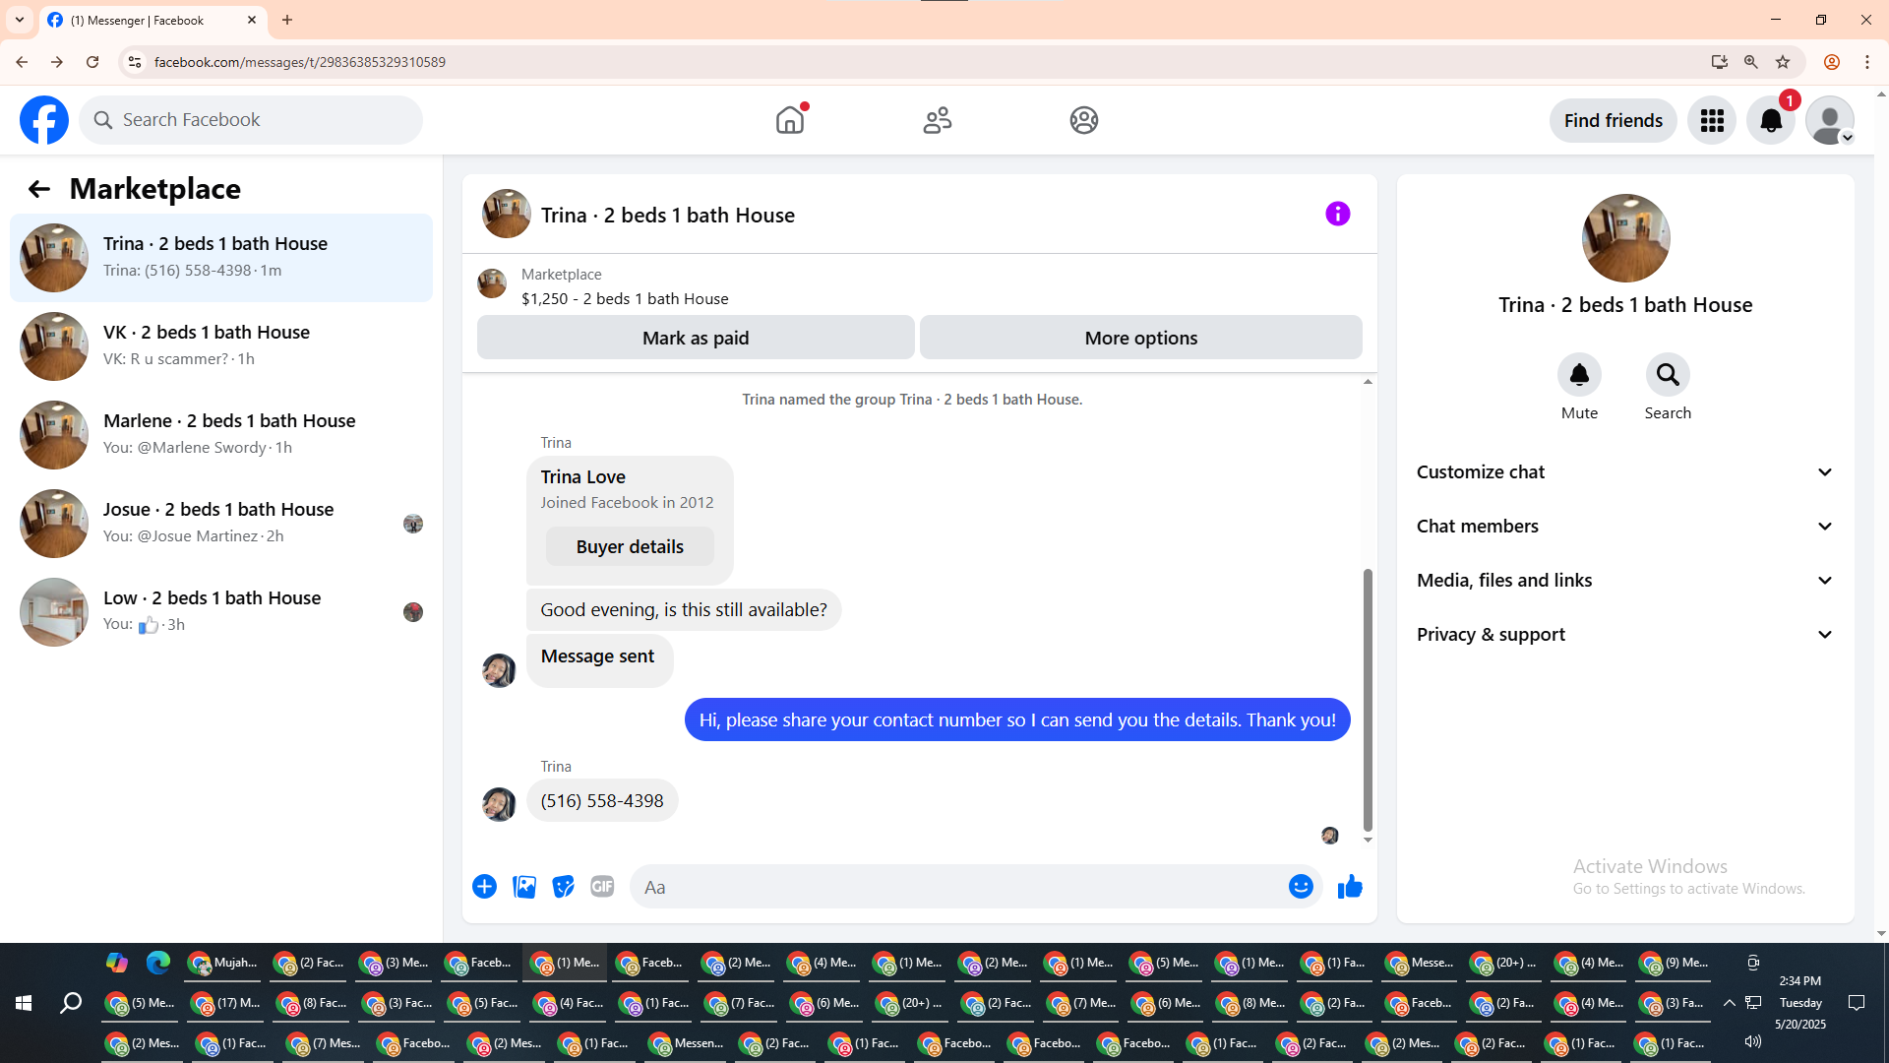Open the Facebook menu grid icon

pyautogui.click(x=1712, y=120)
